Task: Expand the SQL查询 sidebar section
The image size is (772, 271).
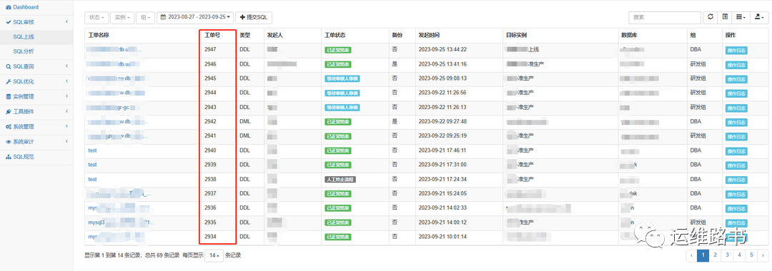Action: click(x=36, y=67)
